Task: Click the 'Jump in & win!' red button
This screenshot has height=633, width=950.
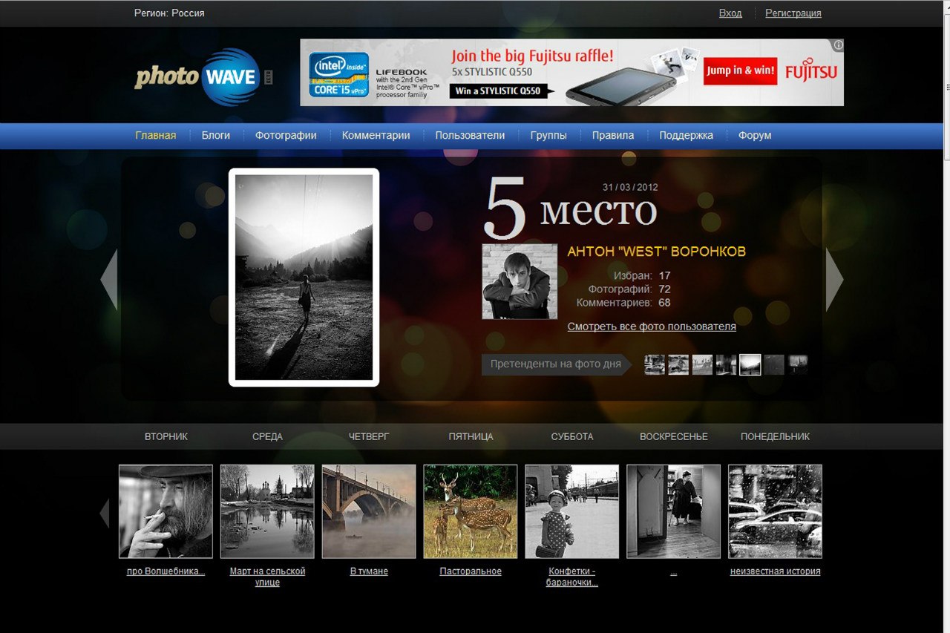Action: pos(741,71)
